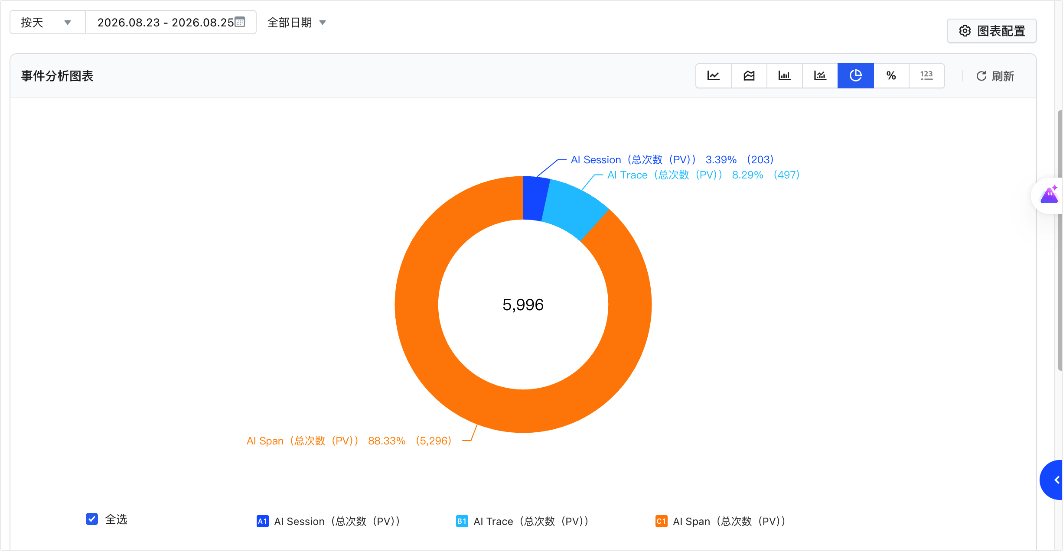Open the AI assistant floating icon

click(1049, 195)
